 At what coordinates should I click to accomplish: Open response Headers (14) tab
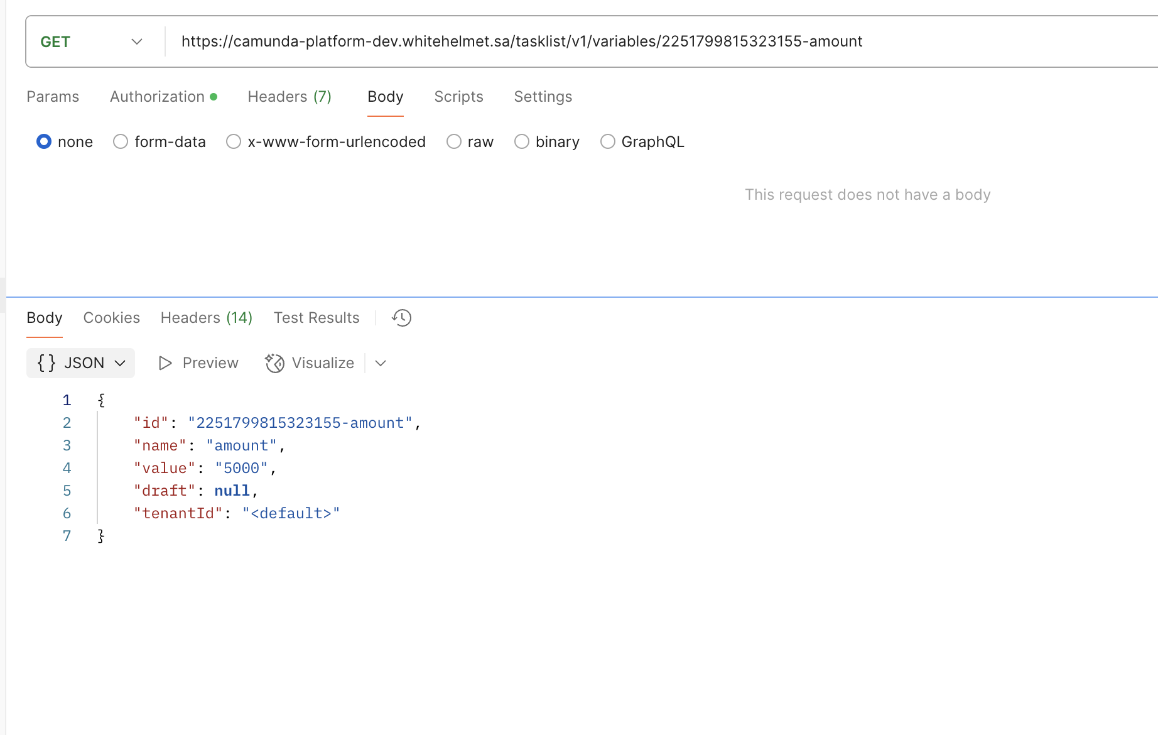pos(207,318)
